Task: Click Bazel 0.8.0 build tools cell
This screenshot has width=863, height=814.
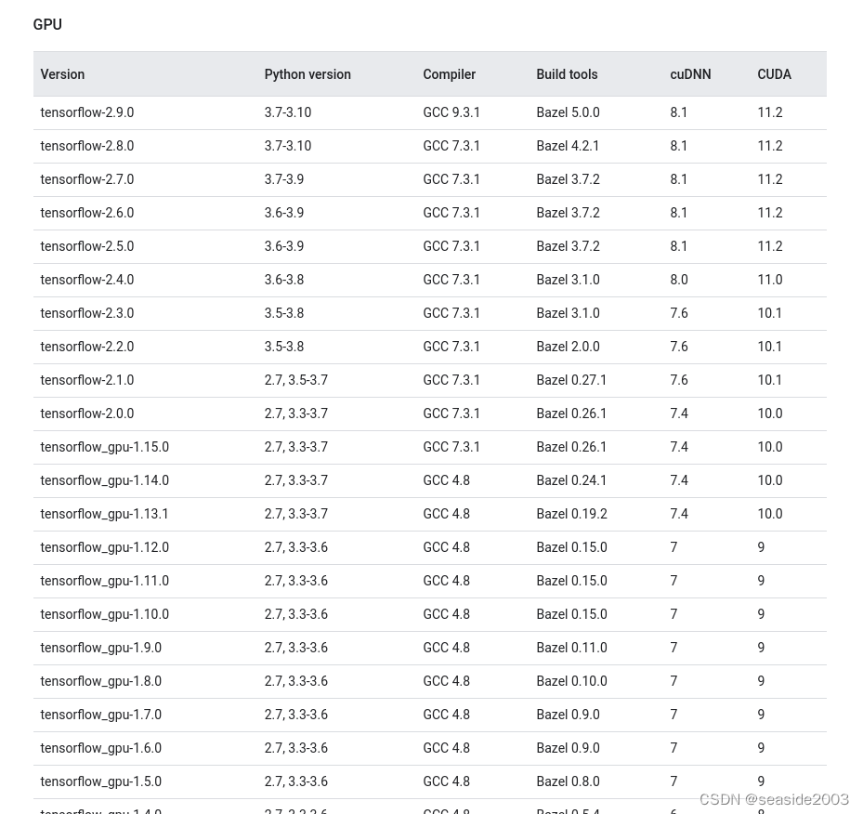Action: [568, 781]
